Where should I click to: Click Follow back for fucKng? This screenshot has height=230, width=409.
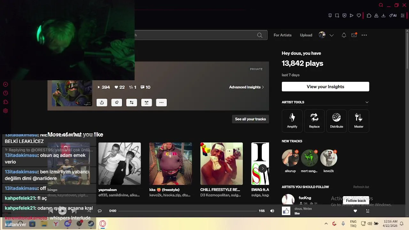point(356,201)
